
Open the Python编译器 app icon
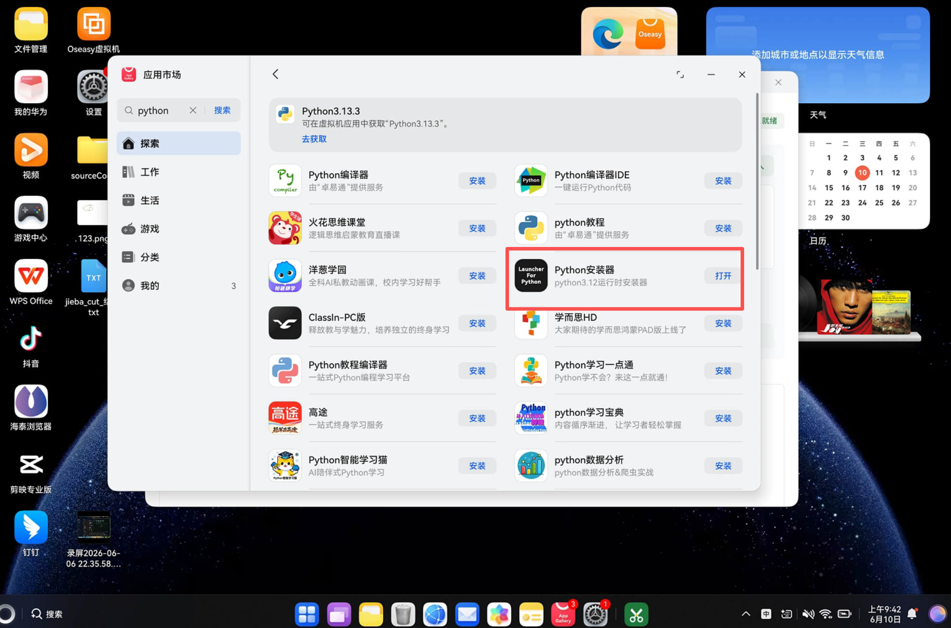285,180
